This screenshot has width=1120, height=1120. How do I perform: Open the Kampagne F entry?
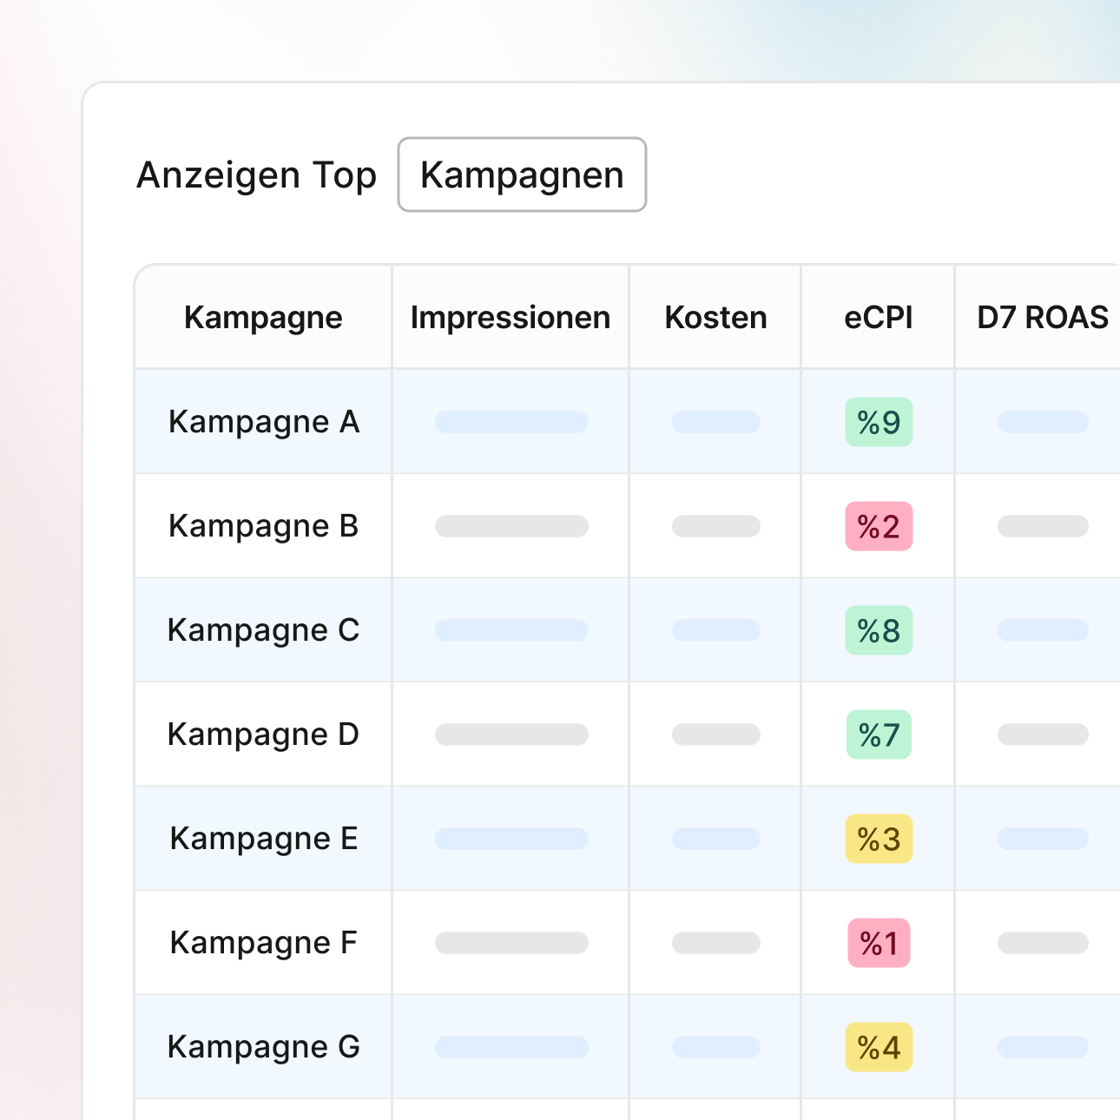[263, 943]
